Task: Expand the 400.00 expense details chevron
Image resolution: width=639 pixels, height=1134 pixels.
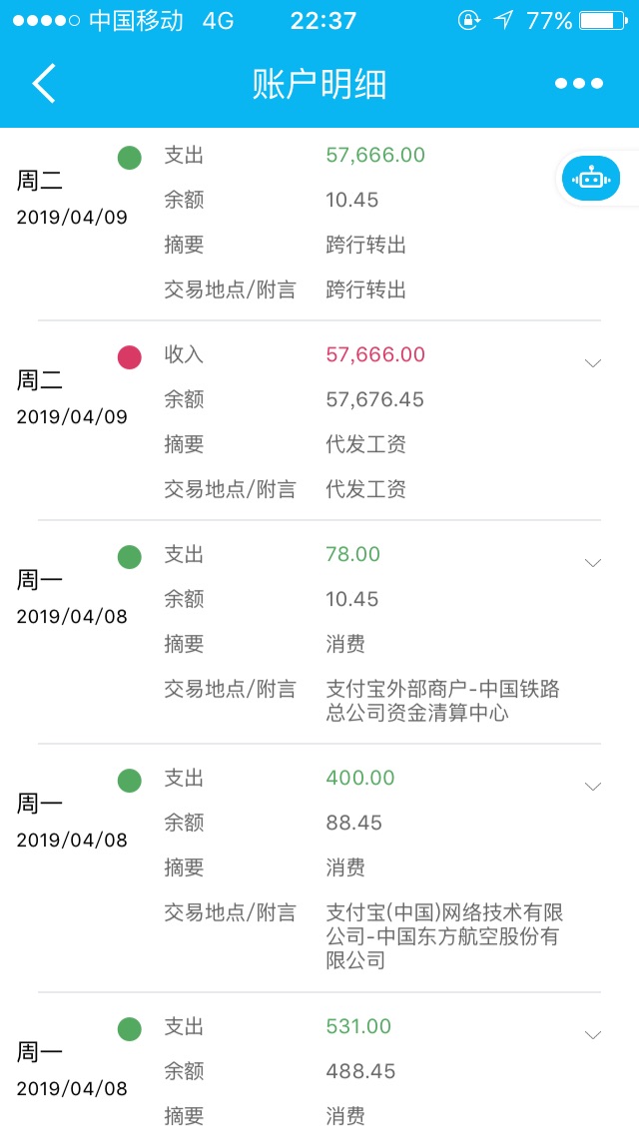Action: click(x=593, y=786)
